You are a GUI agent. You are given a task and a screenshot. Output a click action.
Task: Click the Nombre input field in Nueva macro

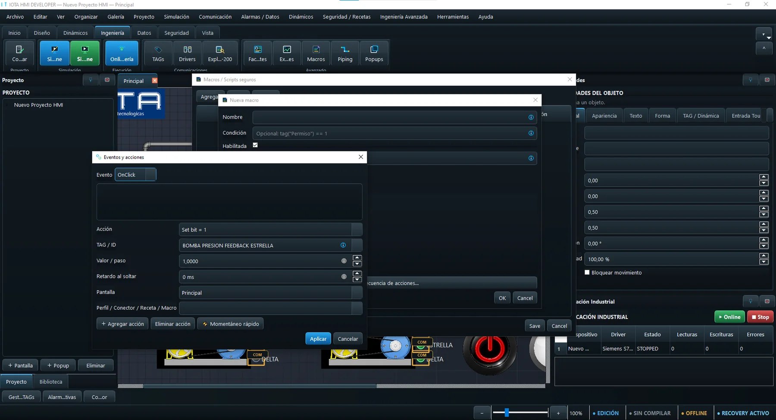pyautogui.click(x=394, y=117)
